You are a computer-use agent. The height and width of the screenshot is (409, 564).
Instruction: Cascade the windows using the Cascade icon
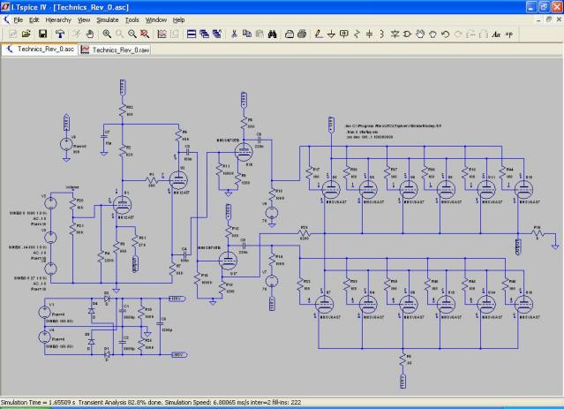click(204, 34)
